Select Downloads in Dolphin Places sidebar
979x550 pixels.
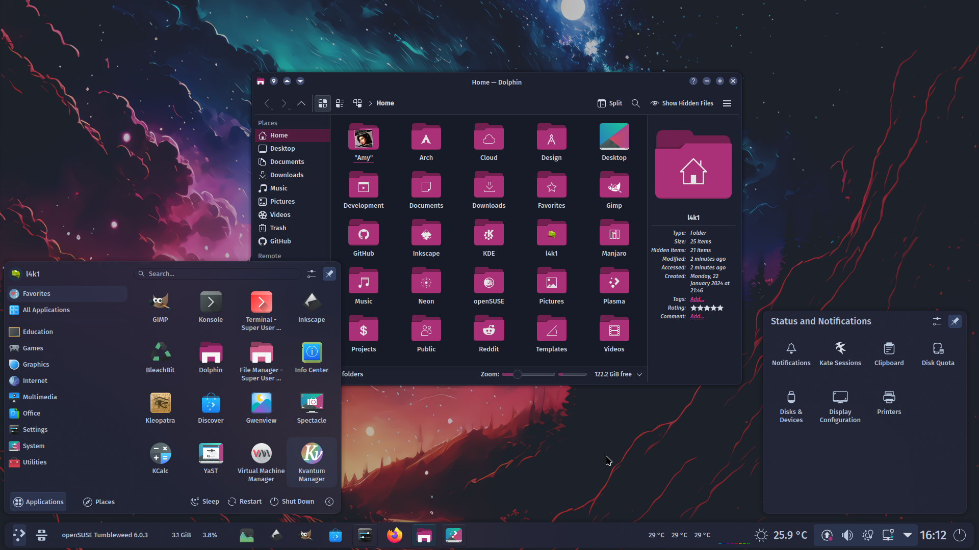[x=292, y=175]
